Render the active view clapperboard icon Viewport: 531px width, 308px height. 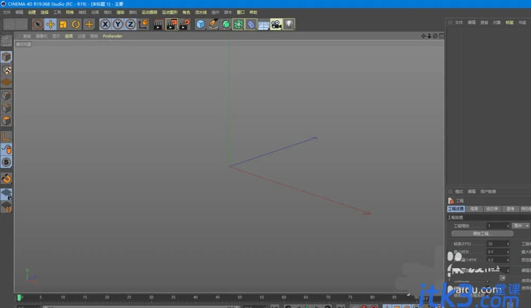(158, 24)
